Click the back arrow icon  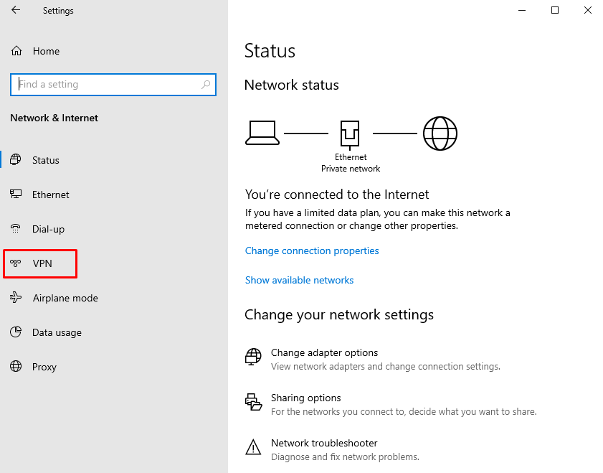pyautogui.click(x=16, y=10)
